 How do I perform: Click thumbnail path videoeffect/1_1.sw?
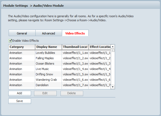tap(75, 53)
